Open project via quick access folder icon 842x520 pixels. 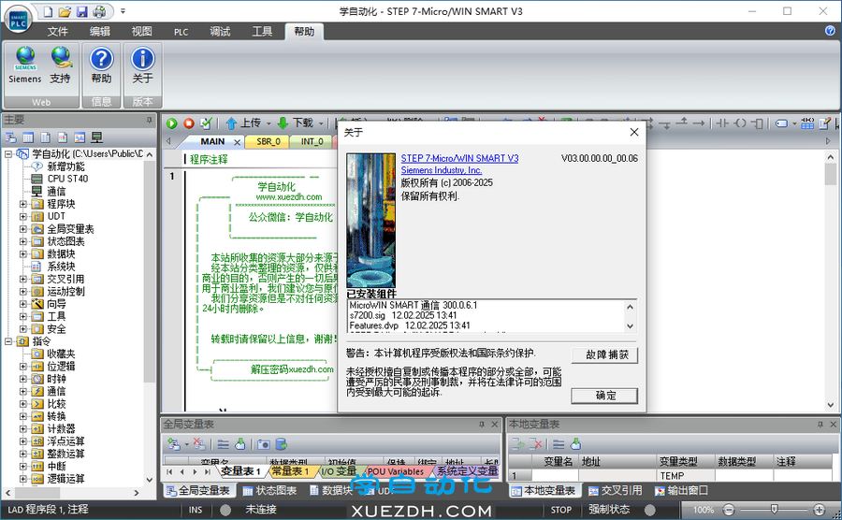[65, 11]
